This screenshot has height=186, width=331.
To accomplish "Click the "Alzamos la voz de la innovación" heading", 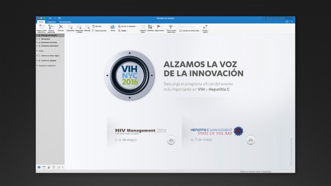I will pos(204,69).
